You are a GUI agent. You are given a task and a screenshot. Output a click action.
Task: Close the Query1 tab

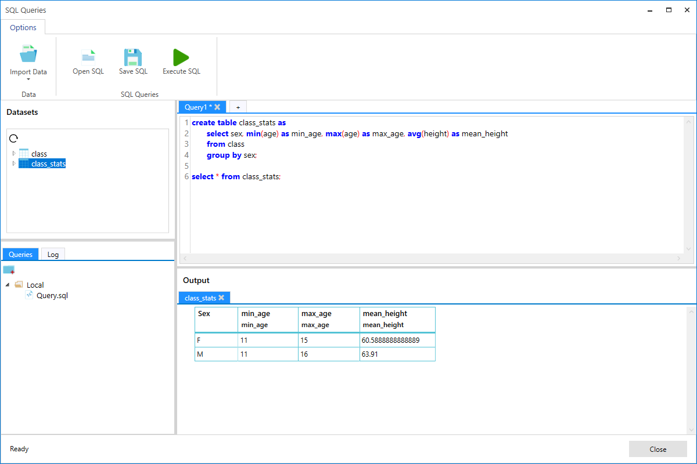tap(217, 107)
